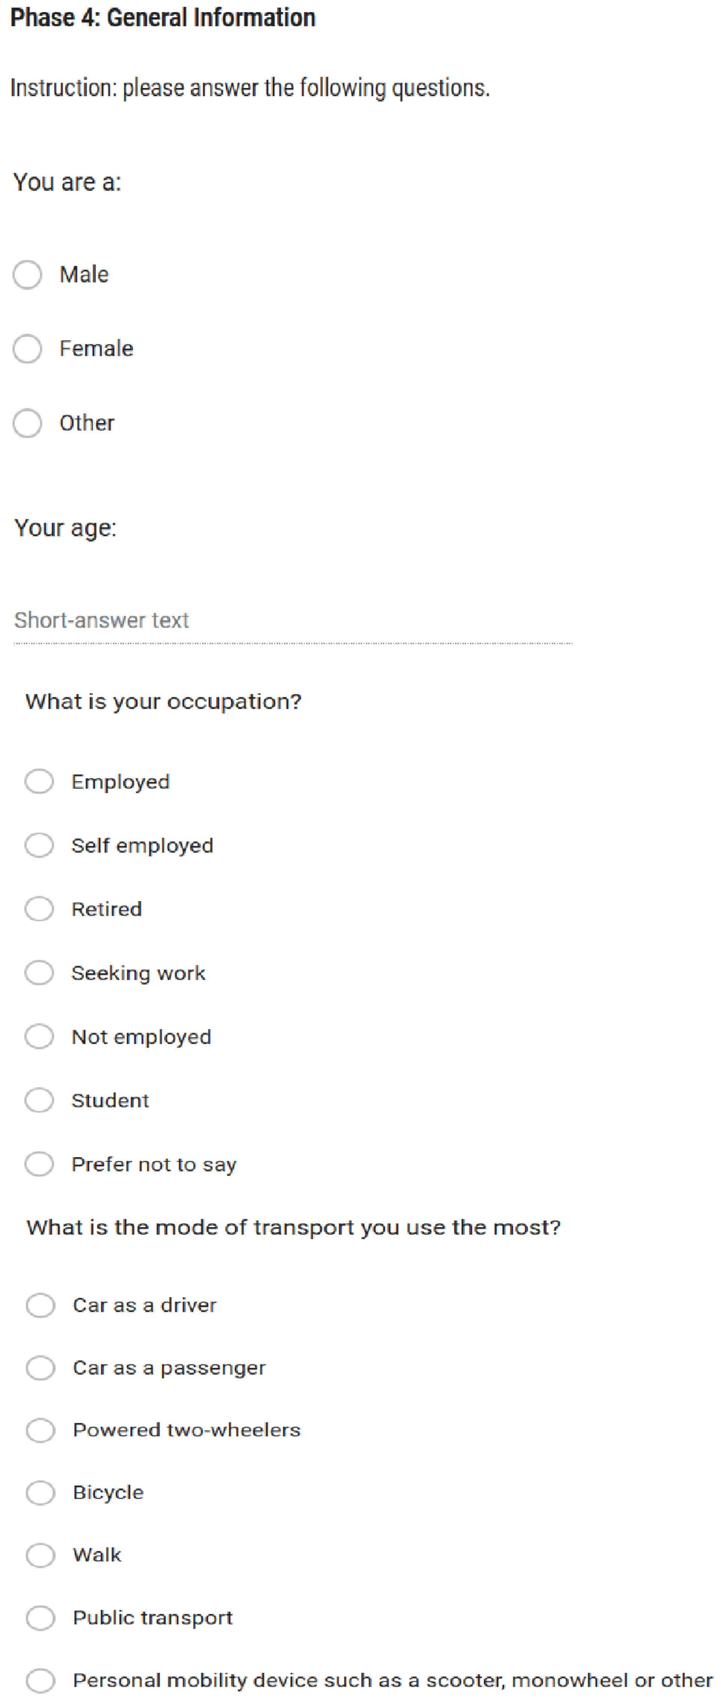
Task: Select Prefer not to say option
Action: coord(39,1164)
